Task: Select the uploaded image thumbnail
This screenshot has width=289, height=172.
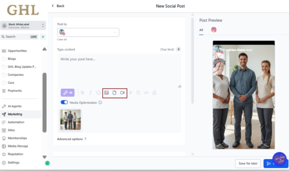Action: [70, 120]
